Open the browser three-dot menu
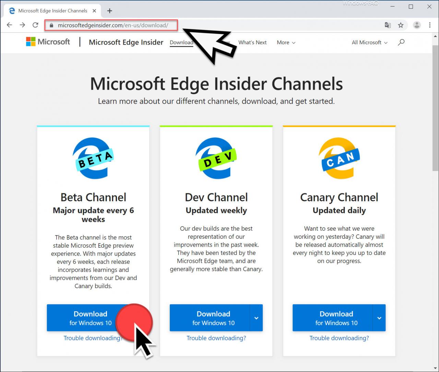 click(430, 25)
